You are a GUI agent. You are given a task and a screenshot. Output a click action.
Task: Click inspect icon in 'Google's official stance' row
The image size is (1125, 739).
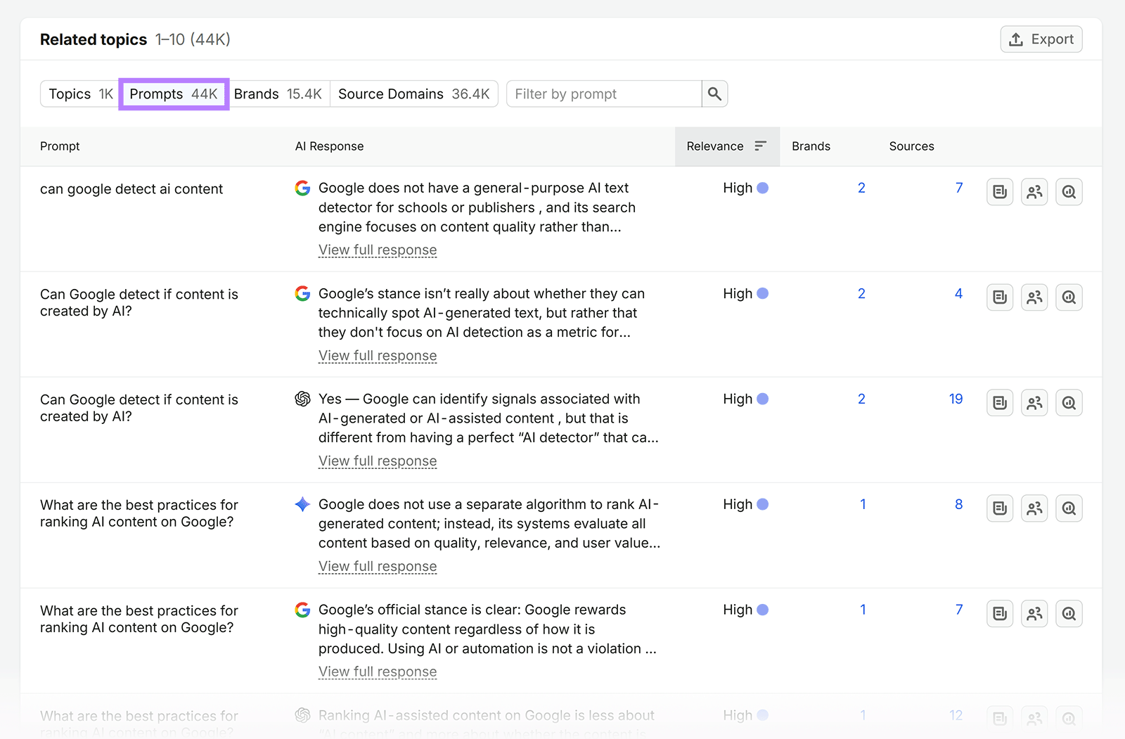tap(1069, 614)
